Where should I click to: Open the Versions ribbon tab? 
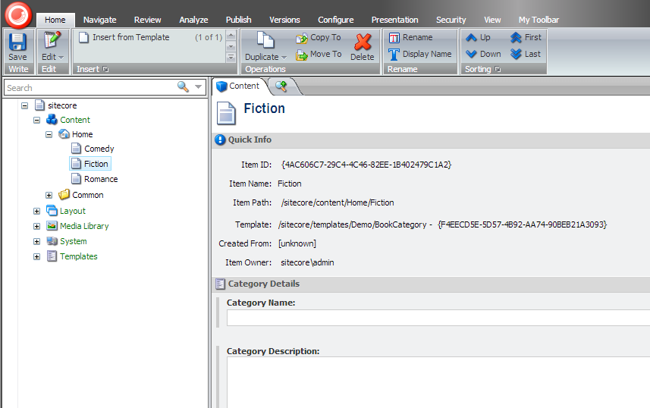click(x=284, y=20)
